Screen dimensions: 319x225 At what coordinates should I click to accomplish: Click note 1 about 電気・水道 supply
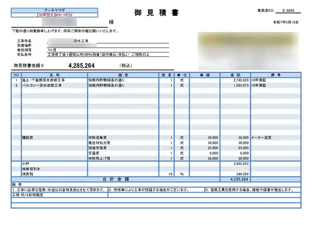pos(58,190)
